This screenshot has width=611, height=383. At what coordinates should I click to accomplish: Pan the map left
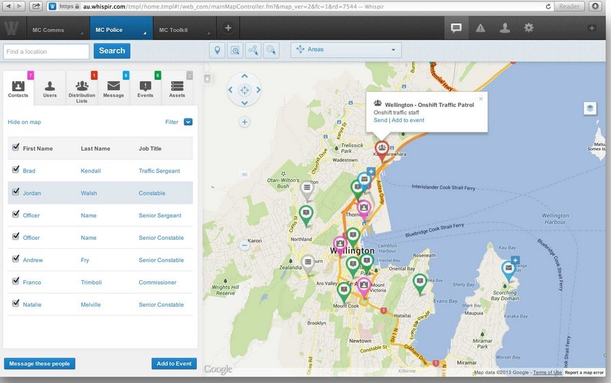pos(230,90)
